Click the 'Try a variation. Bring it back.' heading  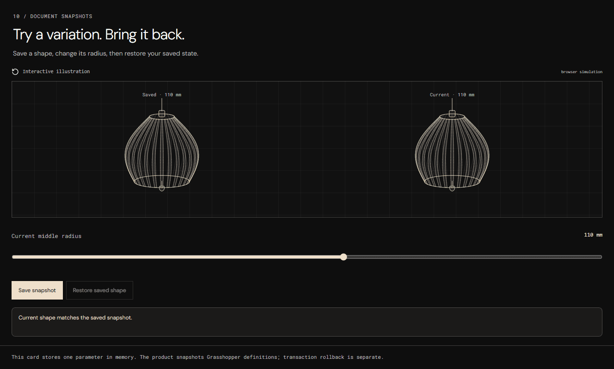pos(99,35)
